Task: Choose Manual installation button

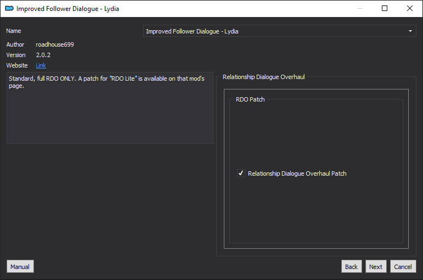Action: point(20,266)
